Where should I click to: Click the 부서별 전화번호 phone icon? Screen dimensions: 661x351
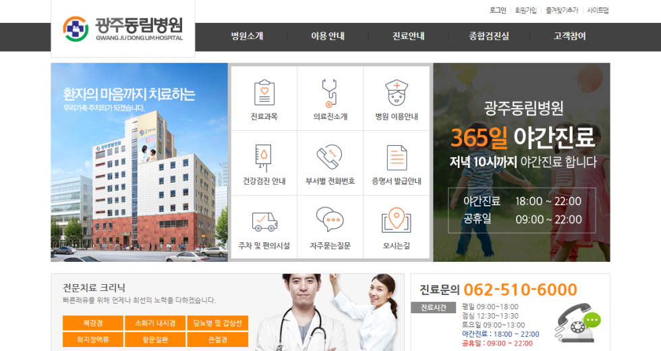point(330,157)
